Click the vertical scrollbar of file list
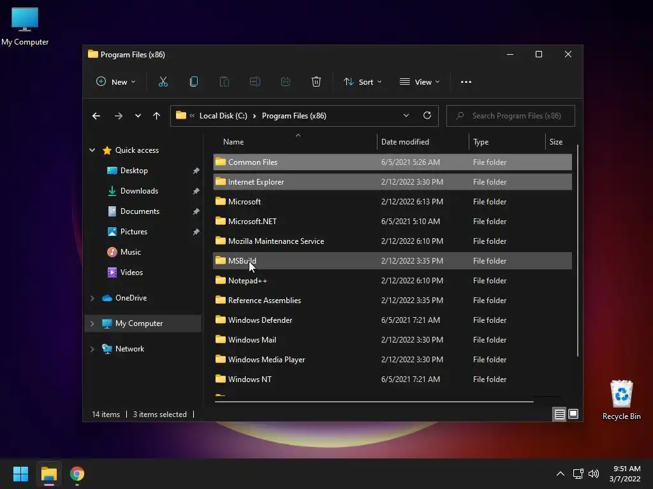The height and width of the screenshot is (489, 653). pos(578,251)
